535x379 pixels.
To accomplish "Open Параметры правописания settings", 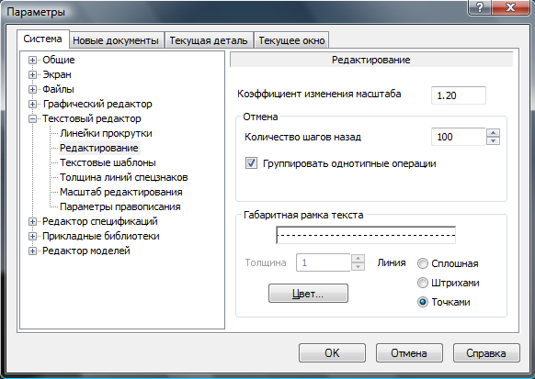I will click(x=120, y=206).
